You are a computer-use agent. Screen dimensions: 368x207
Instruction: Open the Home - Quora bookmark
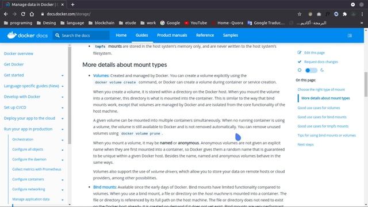pos(227,23)
